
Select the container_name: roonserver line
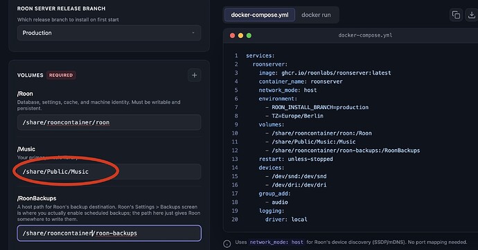point(301,81)
